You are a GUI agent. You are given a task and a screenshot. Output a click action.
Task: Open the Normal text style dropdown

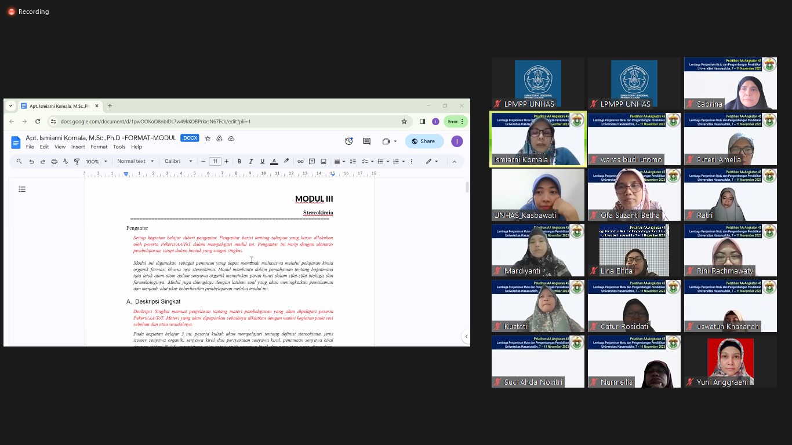click(x=136, y=162)
